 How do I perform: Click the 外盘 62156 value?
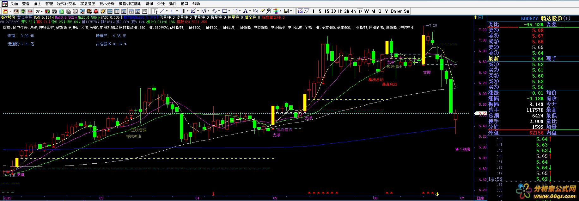[536, 133]
